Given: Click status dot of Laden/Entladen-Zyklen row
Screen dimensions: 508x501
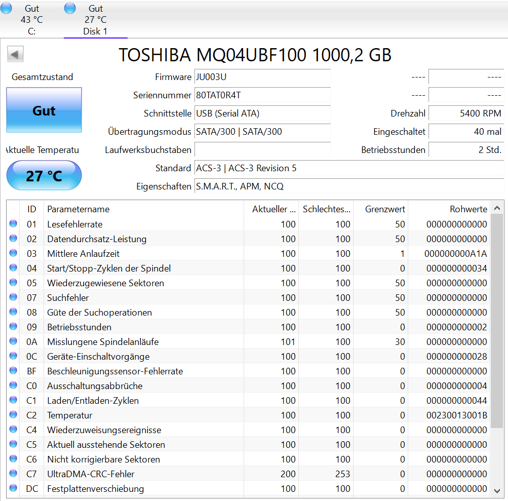Looking at the screenshot, I should pos(13,400).
